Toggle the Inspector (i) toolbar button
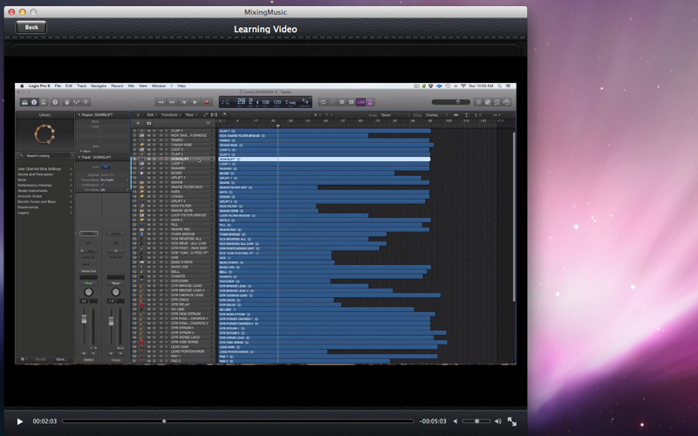Viewport: 698px width, 436px height. (34, 102)
